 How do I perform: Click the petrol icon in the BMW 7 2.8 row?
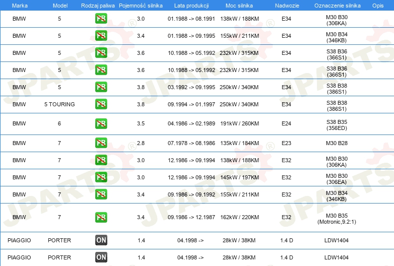[101, 143]
